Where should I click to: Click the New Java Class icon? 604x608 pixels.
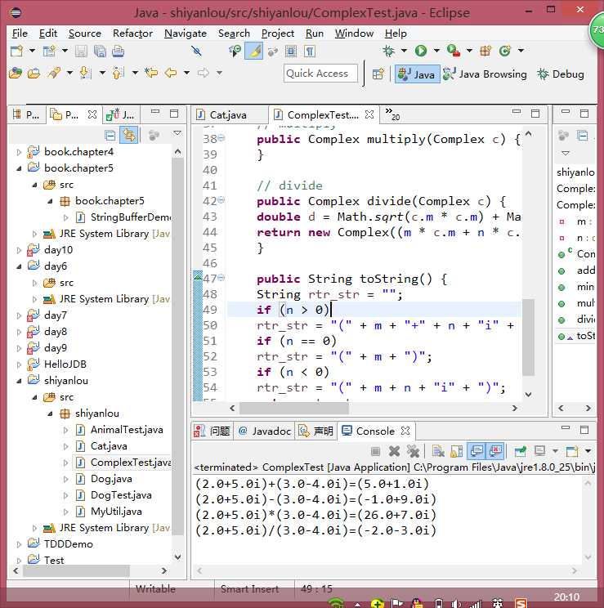click(504, 51)
